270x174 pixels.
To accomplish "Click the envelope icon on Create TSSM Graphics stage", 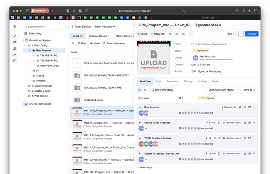I will click(x=250, y=123).
